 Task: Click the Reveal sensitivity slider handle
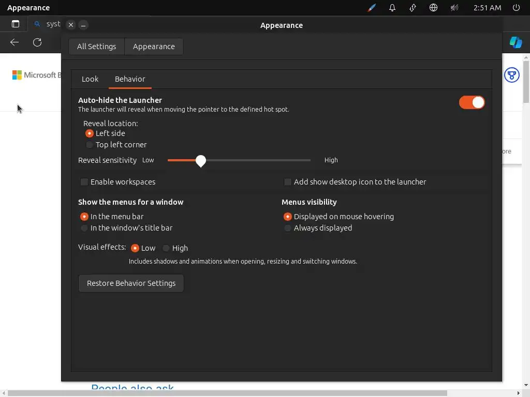[x=201, y=161]
